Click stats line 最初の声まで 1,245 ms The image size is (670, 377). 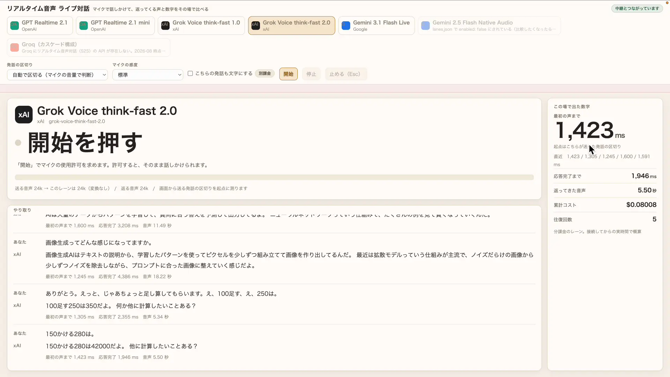coord(109,276)
